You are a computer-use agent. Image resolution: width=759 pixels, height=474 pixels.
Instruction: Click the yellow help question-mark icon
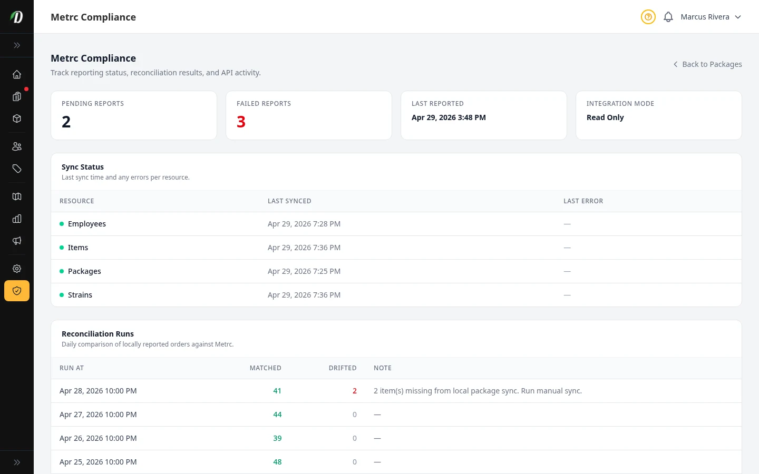(x=648, y=17)
